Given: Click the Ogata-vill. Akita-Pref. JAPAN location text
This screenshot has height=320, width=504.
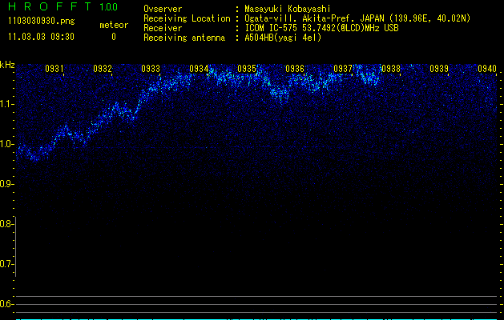Looking at the screenshot, I should [x=357, y=18].
